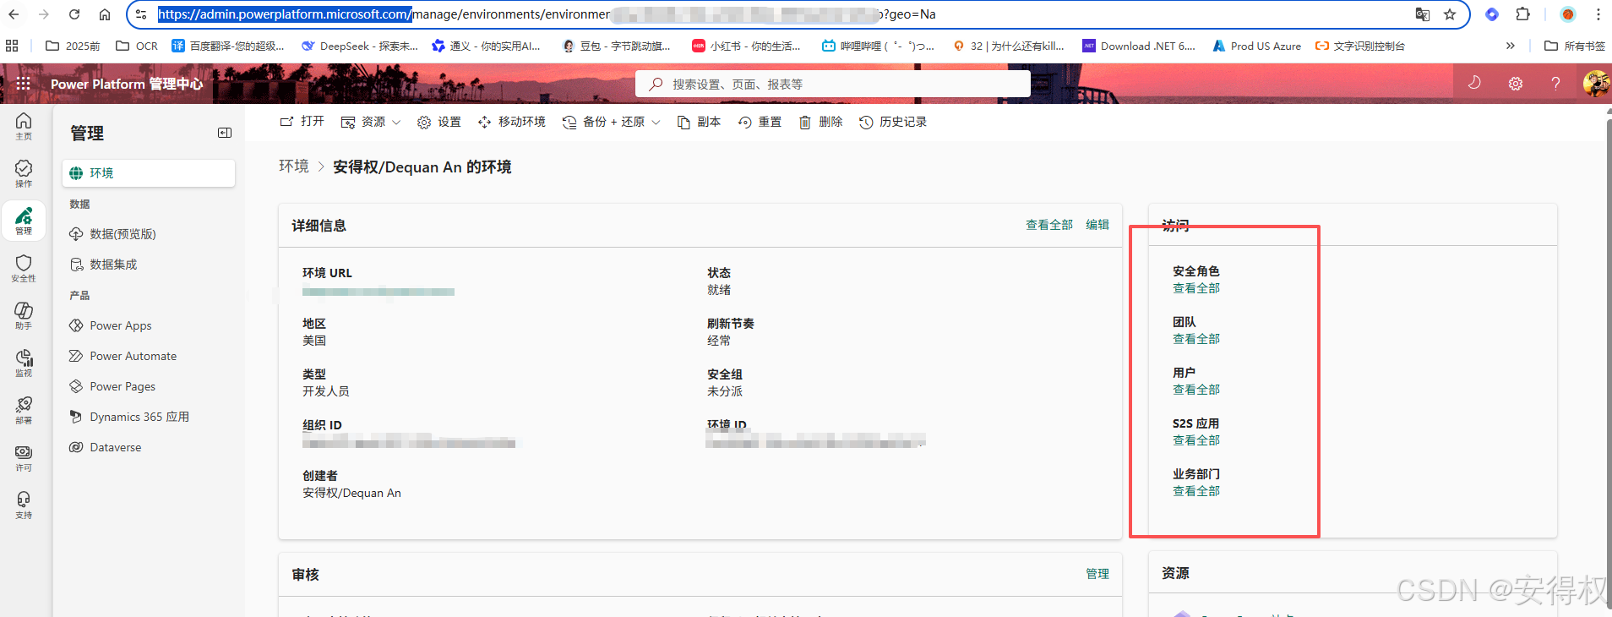Screen dimensions: 1612x617
Task: Reload the page in browser
Action: point(74,14)
